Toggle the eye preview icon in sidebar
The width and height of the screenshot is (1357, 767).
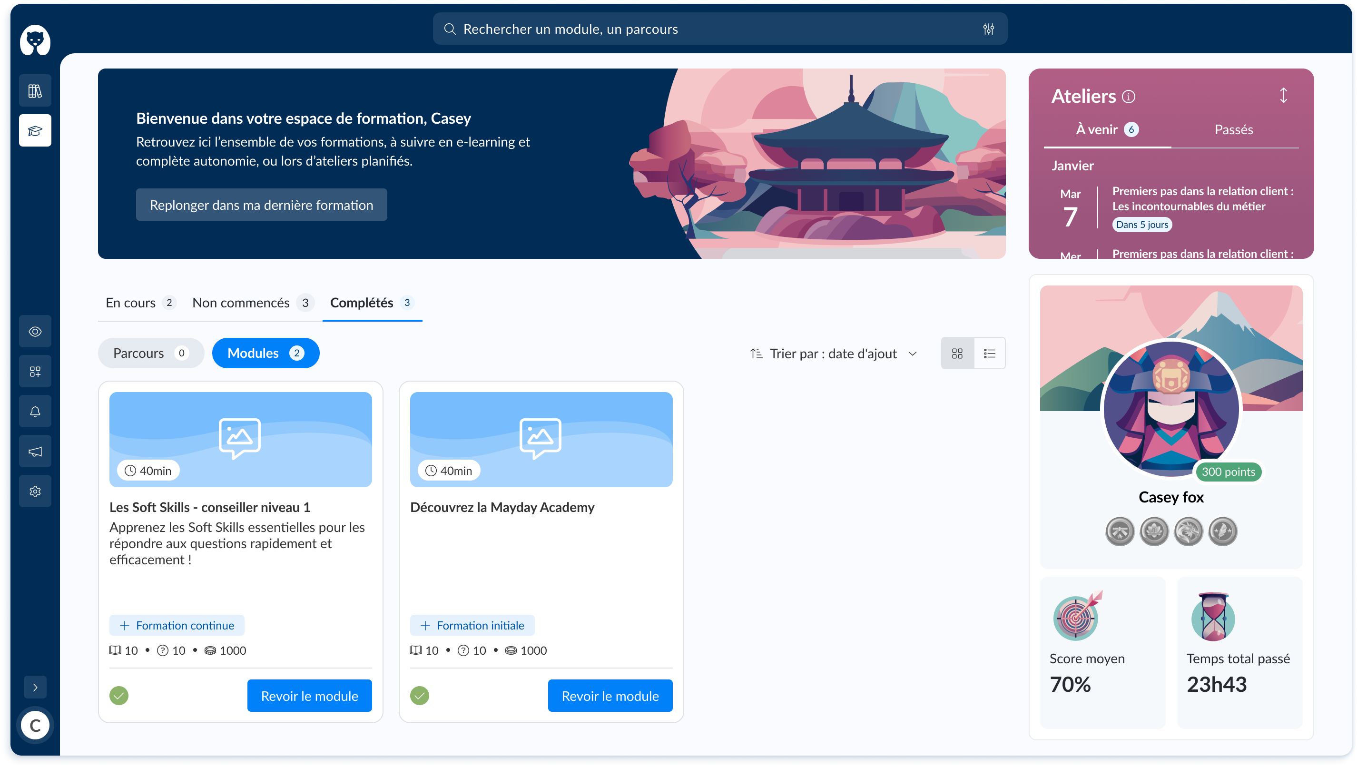pos(35,331)
